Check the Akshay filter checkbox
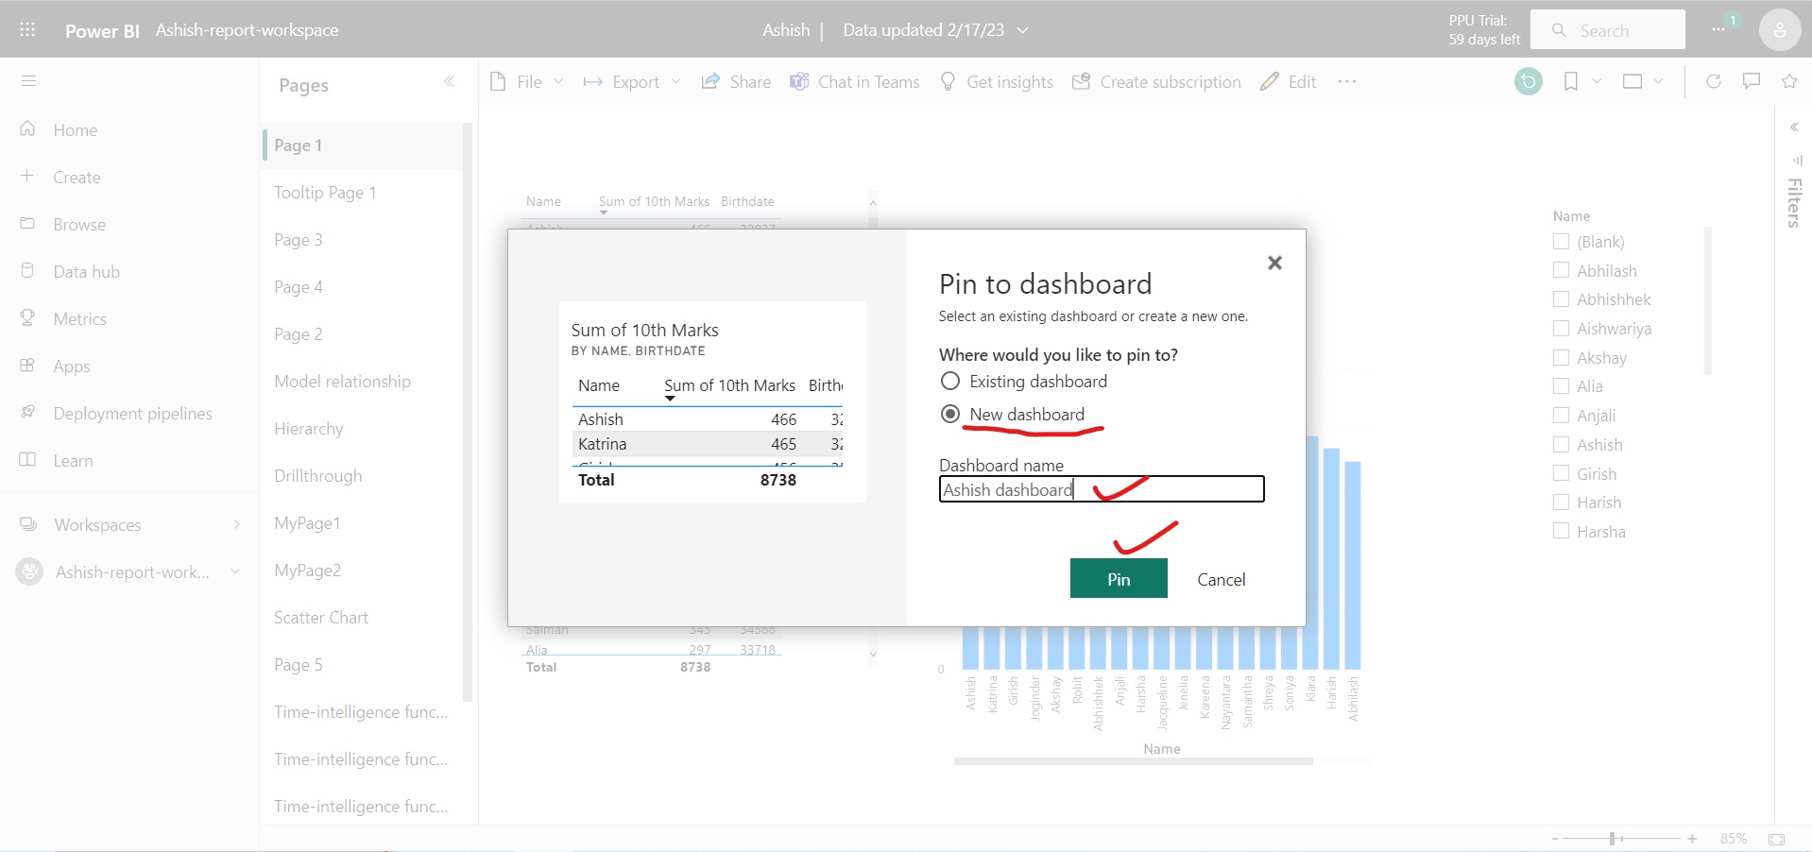Screen dimensions: 1812x852 point(1561,357)
